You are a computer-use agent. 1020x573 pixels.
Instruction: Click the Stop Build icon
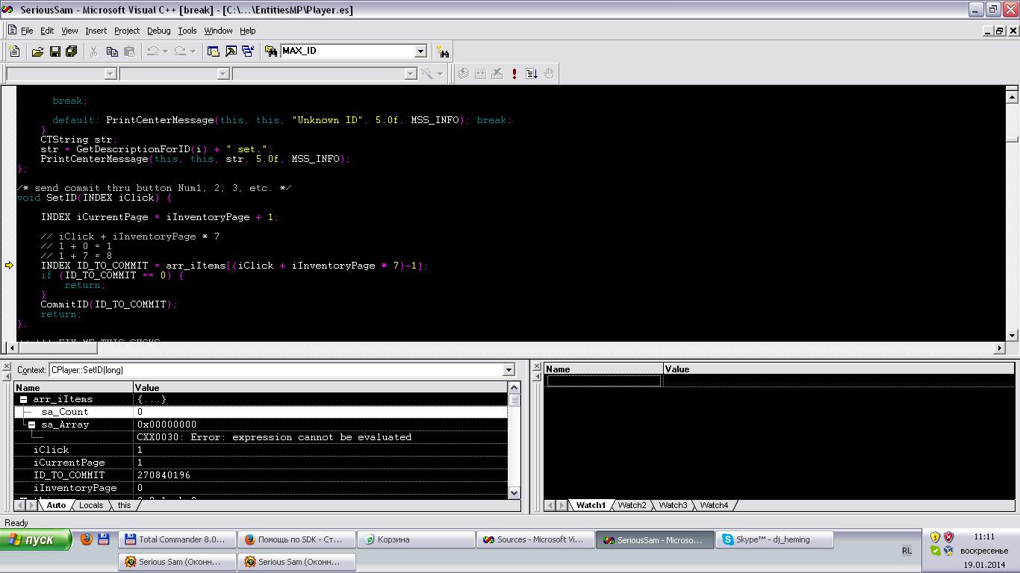pos(497,73)
